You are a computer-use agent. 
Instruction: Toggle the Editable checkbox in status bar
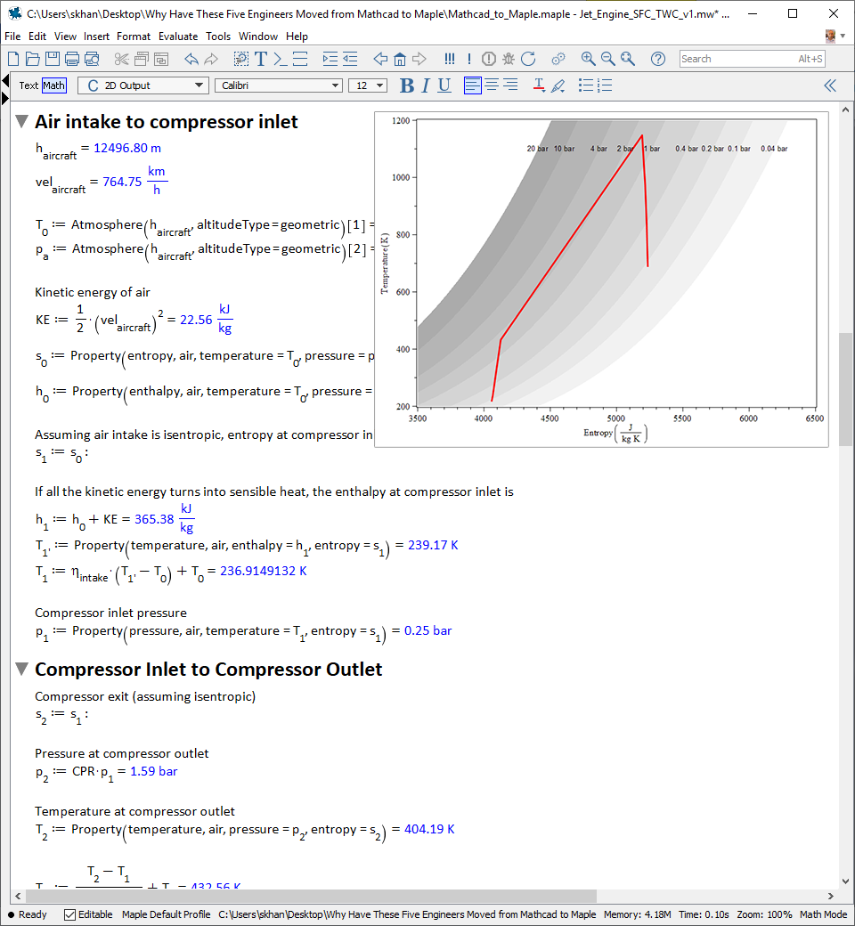(70, 914)
